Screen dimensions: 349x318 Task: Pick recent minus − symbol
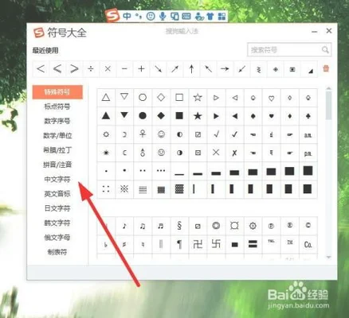click(x=124, y=69)
